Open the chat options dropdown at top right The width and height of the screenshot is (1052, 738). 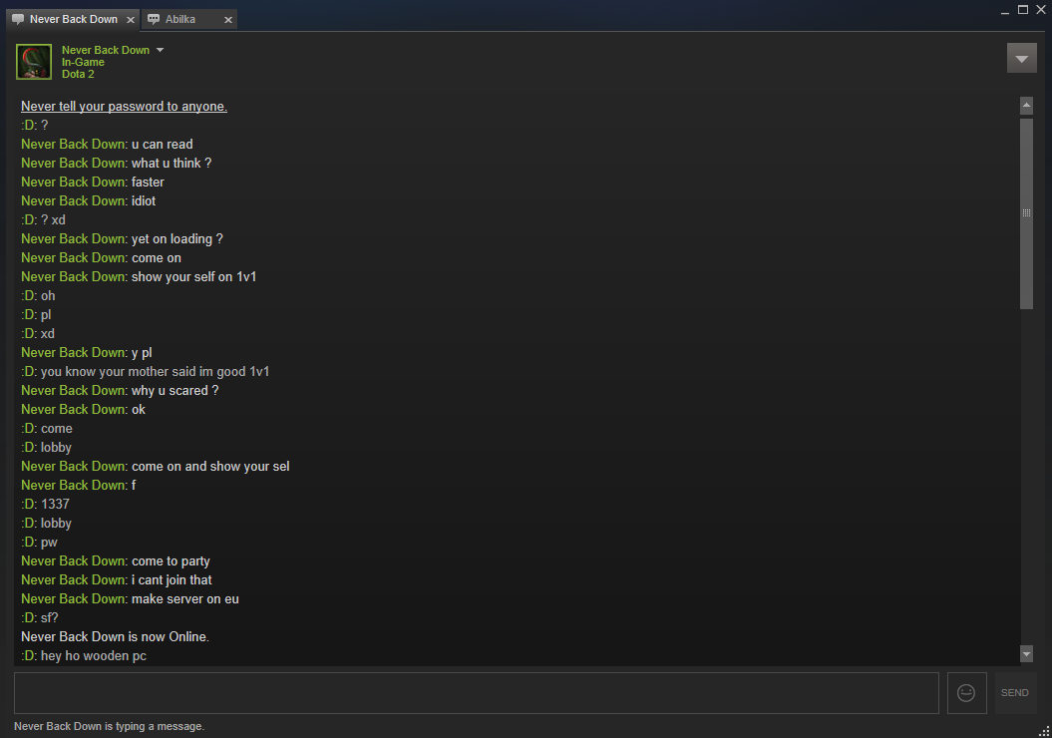coord(1022,59)
